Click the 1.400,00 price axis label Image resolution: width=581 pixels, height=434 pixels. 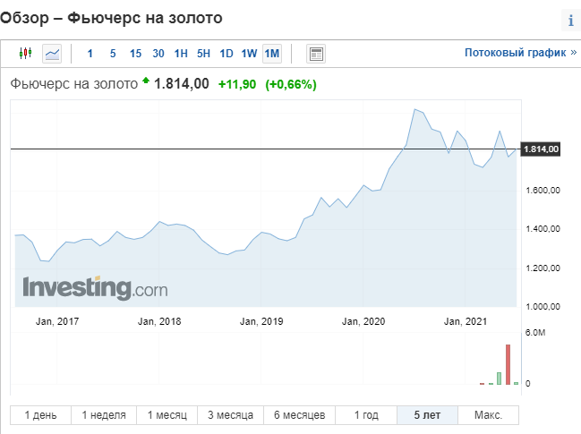(543, 229)
